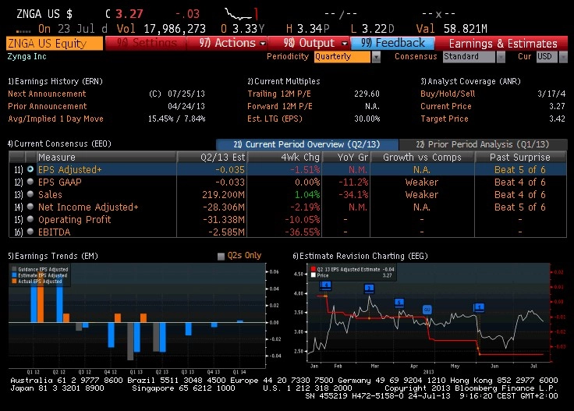Click the 4Wk Chg column header
Viewport: 574px width, 411px height.
(x=285, y=157)
